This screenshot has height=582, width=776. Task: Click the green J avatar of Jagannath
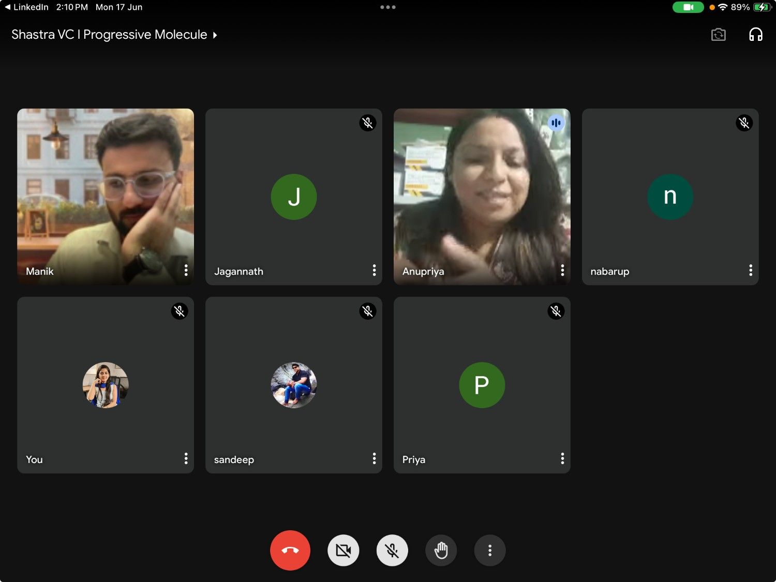pos(294,197)
